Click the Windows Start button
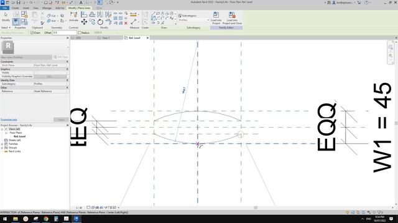398x223 pixels. click(x=5, y=219)
